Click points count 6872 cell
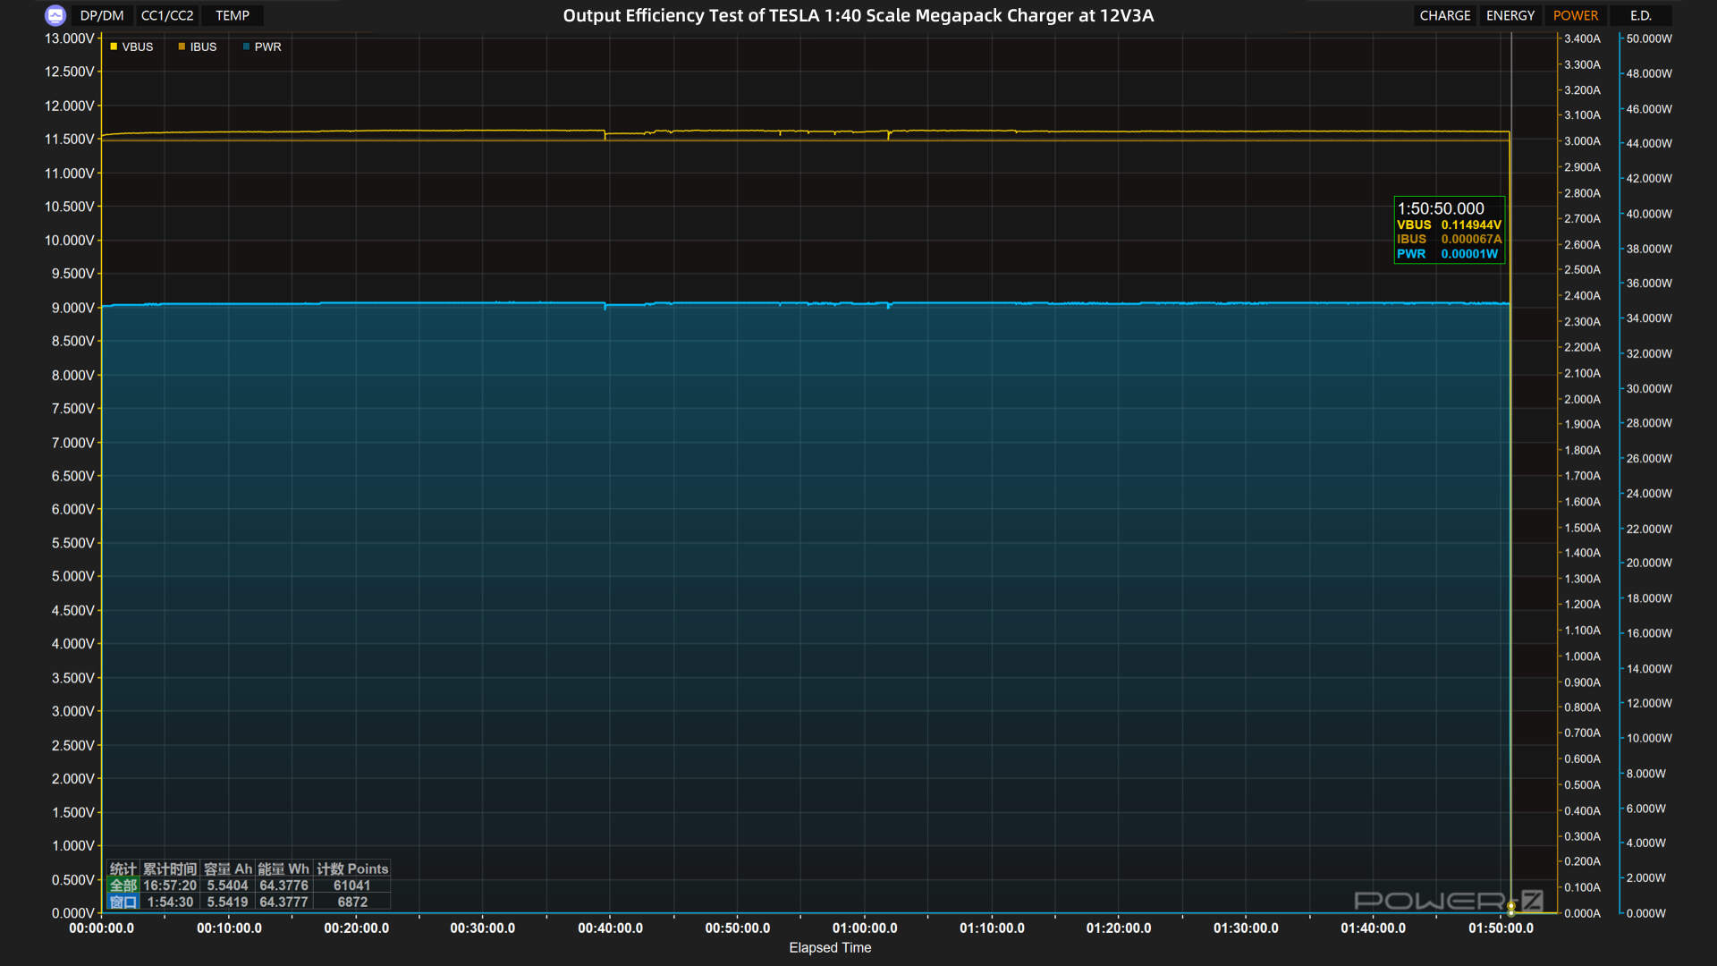1717x966 pixels. pos(351,902)
